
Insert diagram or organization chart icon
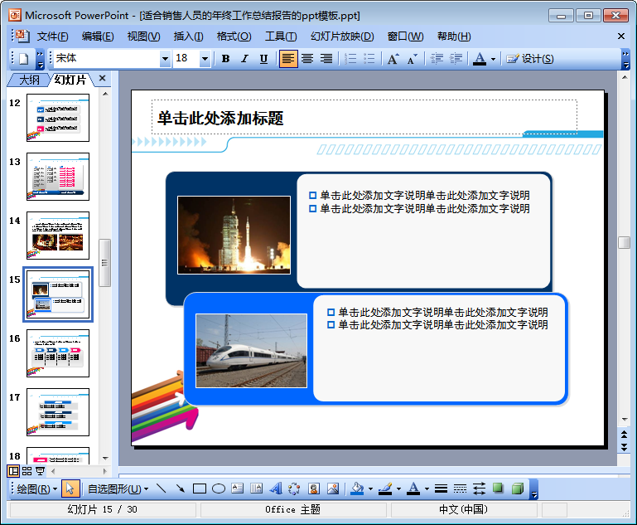[294, 489]
